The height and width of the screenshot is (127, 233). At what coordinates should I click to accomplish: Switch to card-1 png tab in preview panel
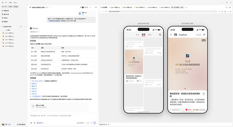click(x=114, y=7)
